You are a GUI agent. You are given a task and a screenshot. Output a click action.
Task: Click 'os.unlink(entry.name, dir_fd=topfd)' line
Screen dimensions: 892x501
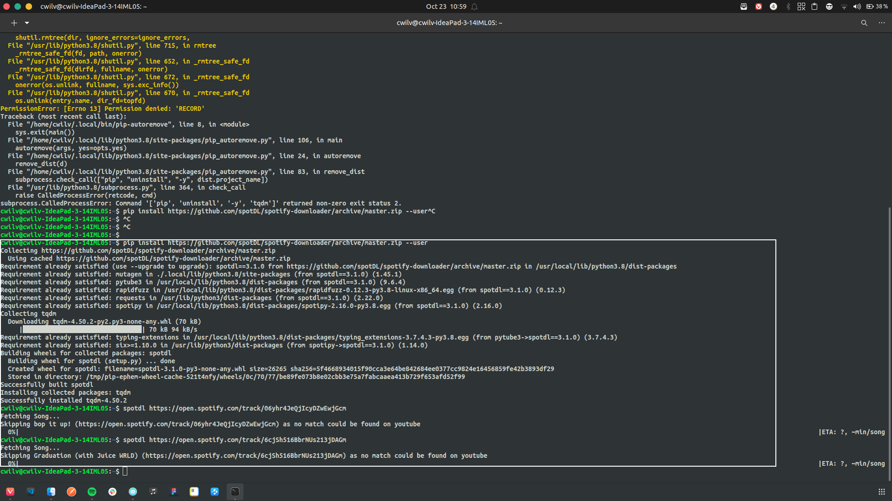80,101
